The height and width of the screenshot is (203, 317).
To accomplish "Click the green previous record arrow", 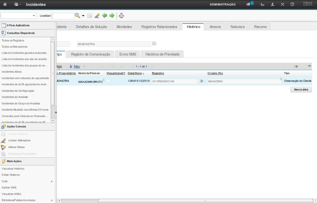I will (105, 15).
